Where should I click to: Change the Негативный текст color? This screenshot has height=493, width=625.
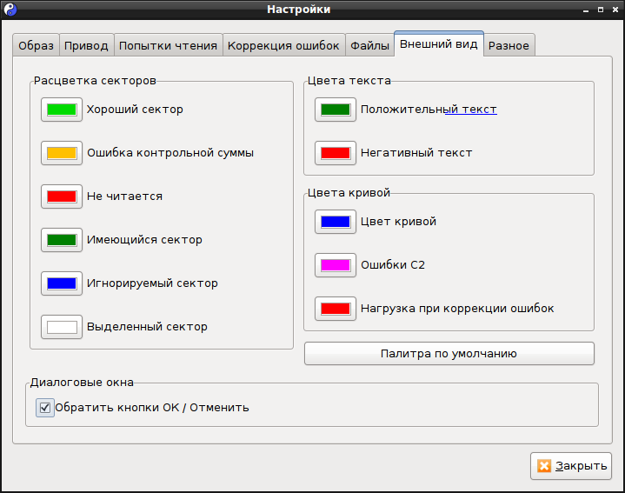[336, 153]
